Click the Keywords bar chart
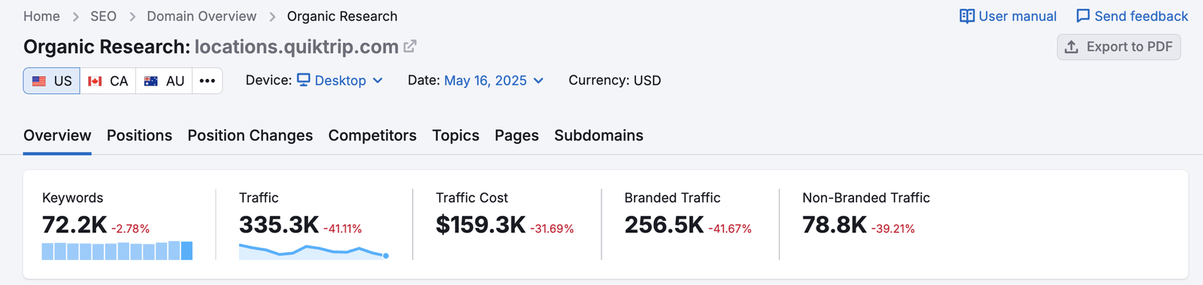The width and height of the screenshot is (1203, 285). point(117,250)
